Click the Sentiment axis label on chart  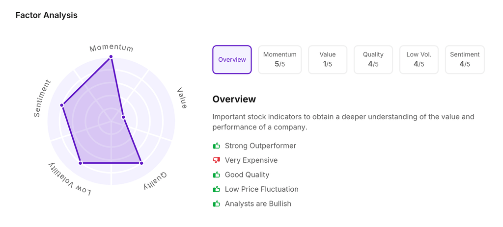(x=42, y=98)
